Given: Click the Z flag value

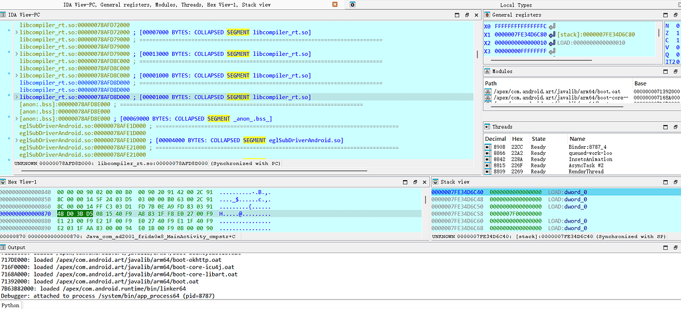Looking at the screenshot, I should click(678, 33).
